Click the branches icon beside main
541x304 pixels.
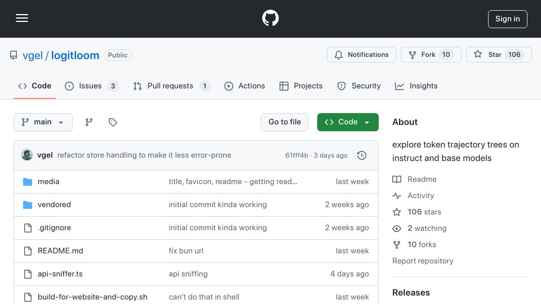(x=89, y=122)
